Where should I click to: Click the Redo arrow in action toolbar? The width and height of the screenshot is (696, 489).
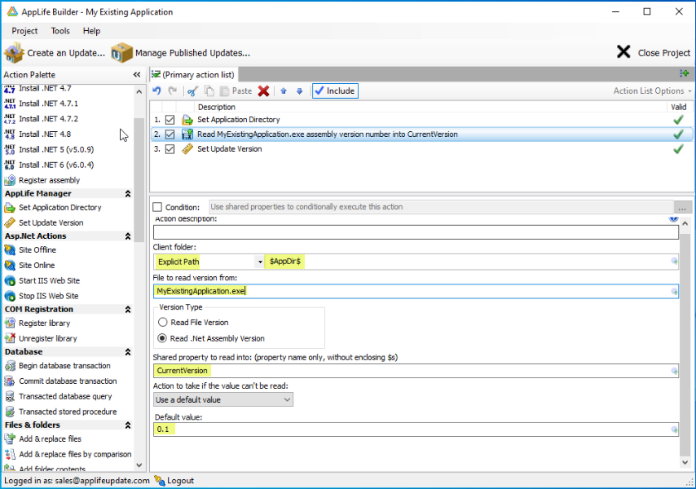pyautogui.click(x=172, y=91)
